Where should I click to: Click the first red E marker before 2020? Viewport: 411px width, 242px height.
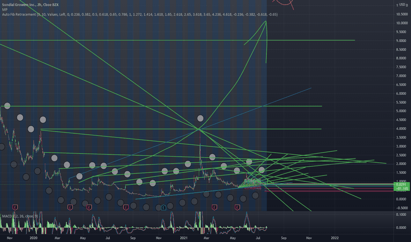coord(15,208)
